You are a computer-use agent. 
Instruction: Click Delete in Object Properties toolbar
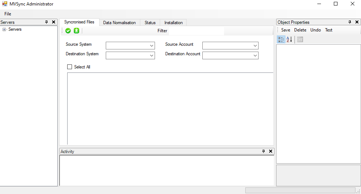(x=300, y=30)
